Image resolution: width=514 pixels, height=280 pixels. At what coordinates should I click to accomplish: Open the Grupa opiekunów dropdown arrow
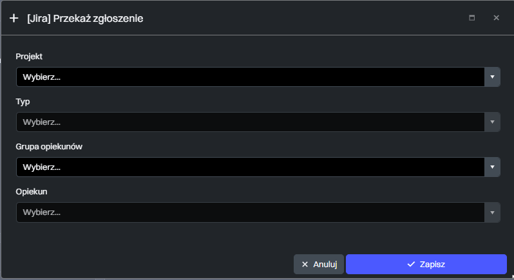click(492, 167)
